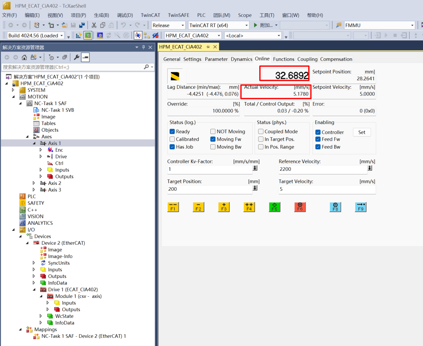This screenshot has width=423, height=346.
Task: Click the Target Position input field
Action: tap(210, 189)
